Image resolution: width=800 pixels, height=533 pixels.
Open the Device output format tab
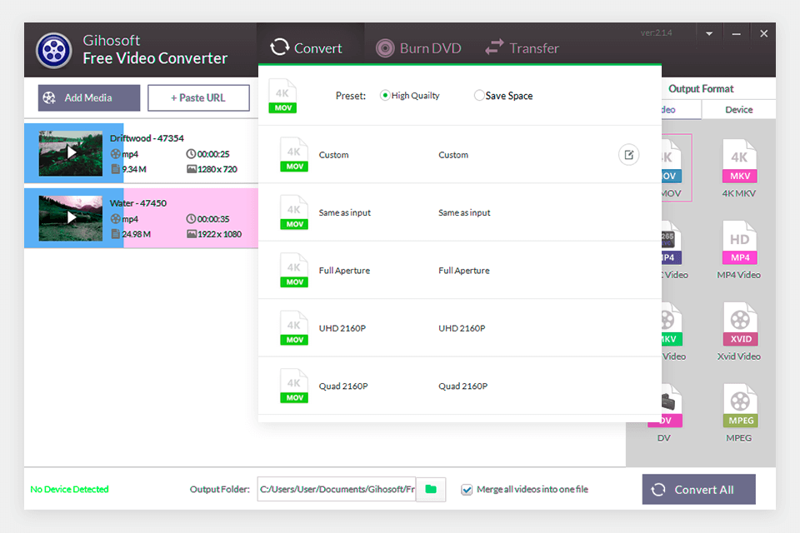[x=738, y=109]
